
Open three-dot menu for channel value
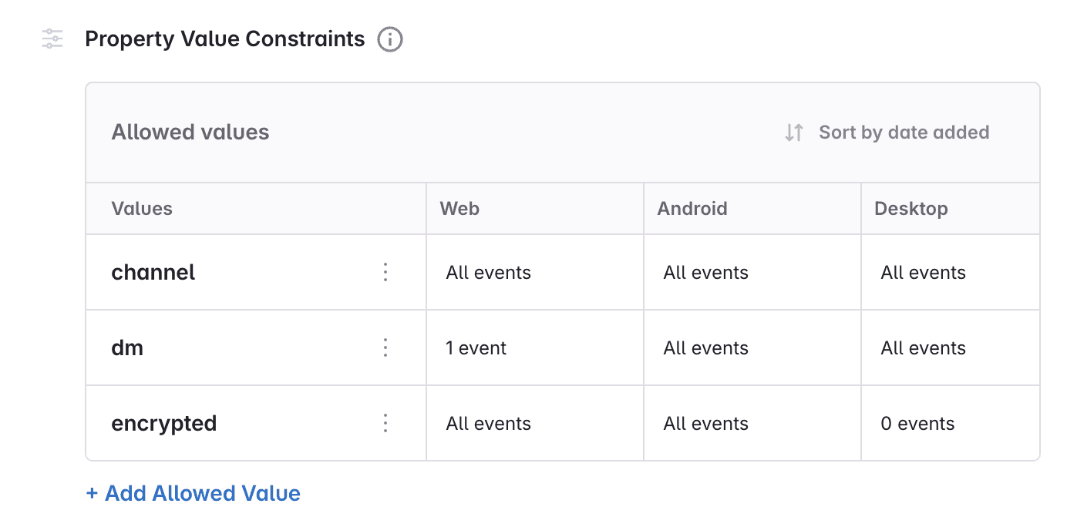pyautogui.click(x=385, y=272)
